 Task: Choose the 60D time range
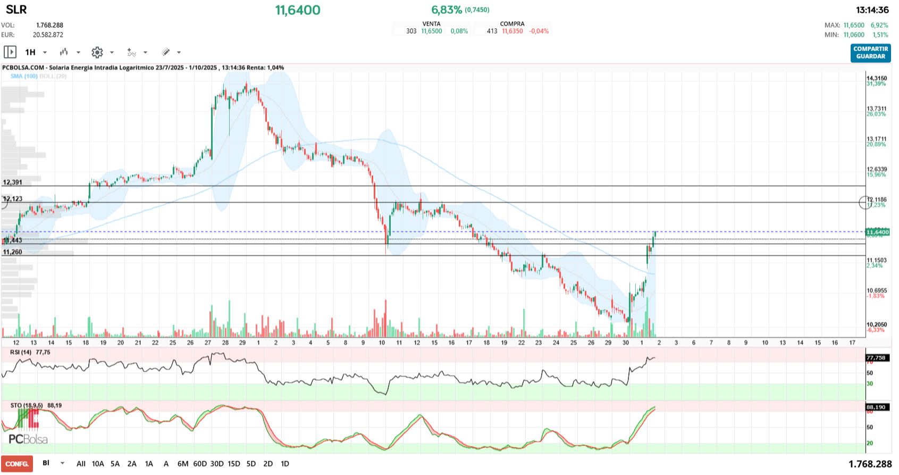point(200,464)
